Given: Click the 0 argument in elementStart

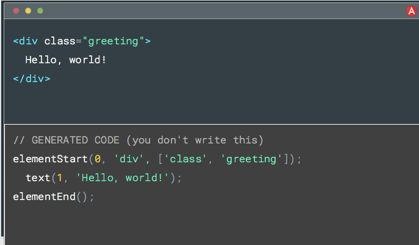Looking at the screenshot, I should (x=98, y=159).
